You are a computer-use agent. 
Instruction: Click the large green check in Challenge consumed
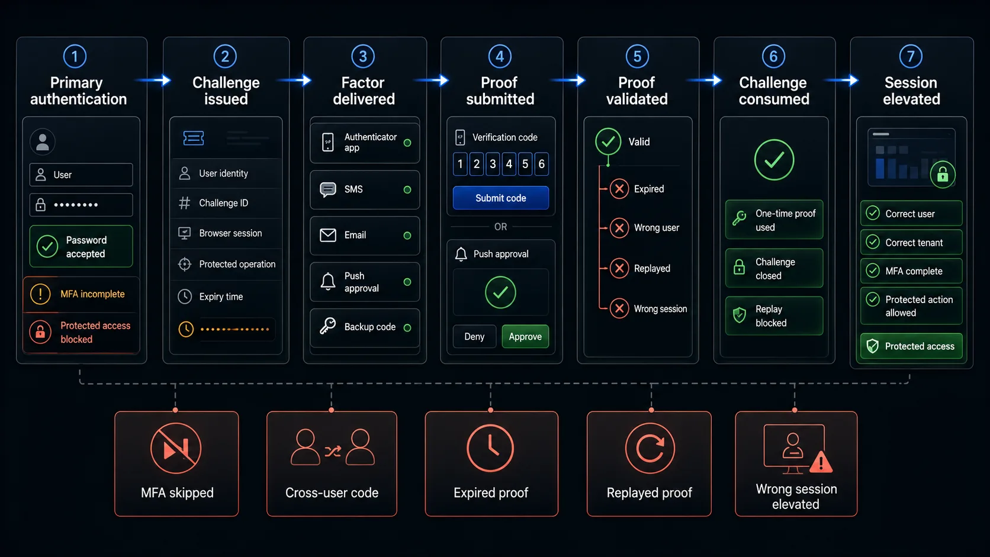[774, 160]
